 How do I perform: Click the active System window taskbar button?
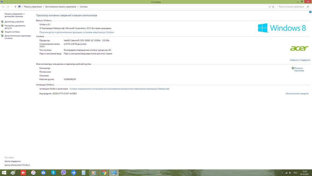coord(114,173)
